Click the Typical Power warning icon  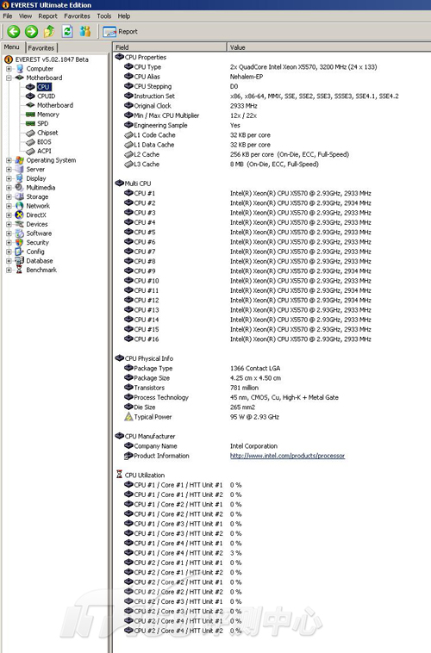[128, 417]
